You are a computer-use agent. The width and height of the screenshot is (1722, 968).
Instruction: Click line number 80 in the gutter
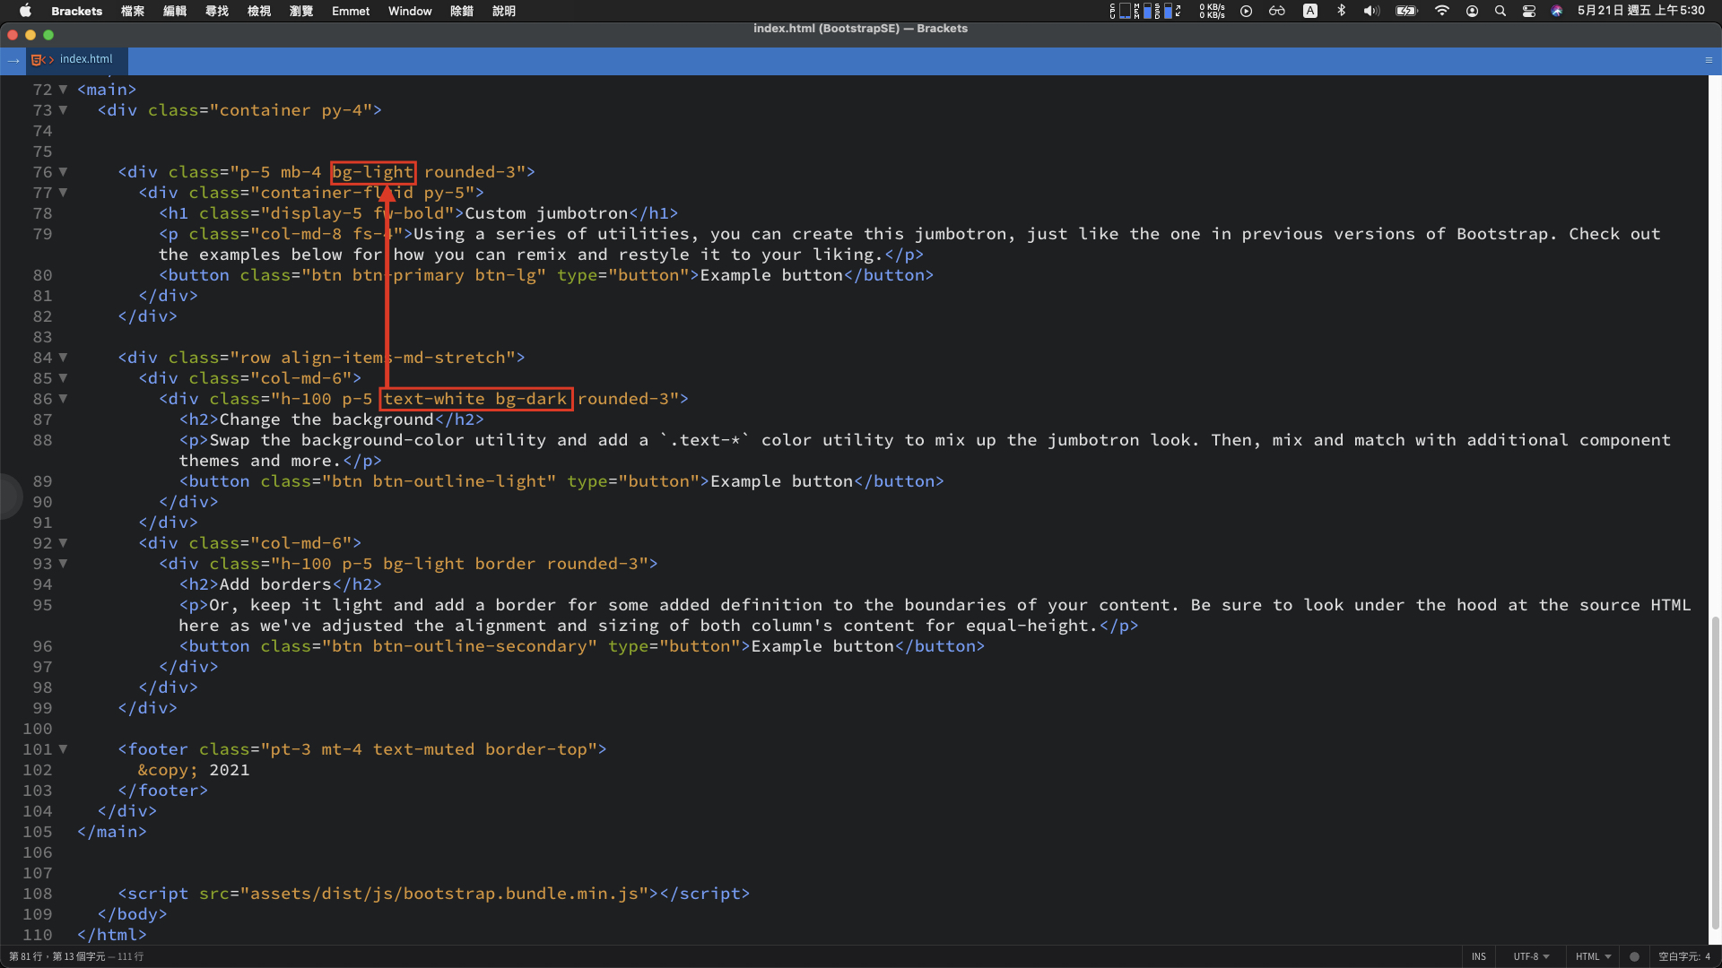pos(42,275)
